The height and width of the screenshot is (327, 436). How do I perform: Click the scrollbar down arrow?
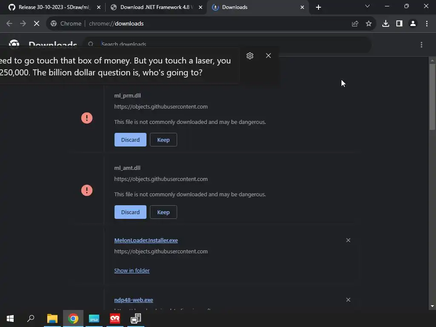tap(432, 306)
